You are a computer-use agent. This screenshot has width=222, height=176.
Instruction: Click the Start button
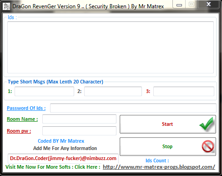[168, 124]
